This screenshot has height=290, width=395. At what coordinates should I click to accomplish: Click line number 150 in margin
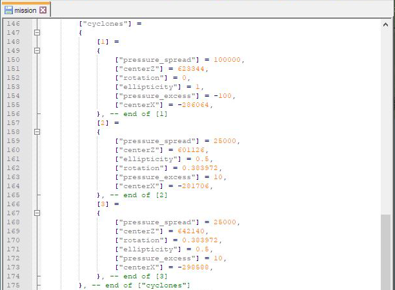pyautogui.click(x=13, y=59)
